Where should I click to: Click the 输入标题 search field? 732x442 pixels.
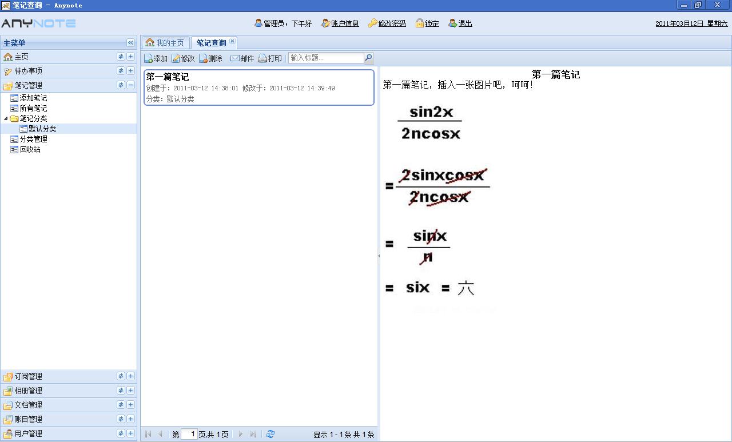point(326,58)
